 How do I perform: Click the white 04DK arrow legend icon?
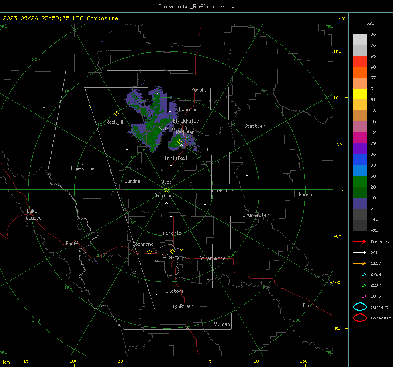point(360,252)
